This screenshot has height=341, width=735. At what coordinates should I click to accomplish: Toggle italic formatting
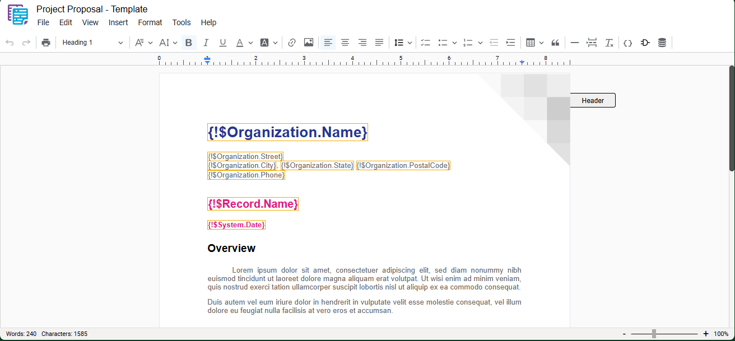coord(206,43)
